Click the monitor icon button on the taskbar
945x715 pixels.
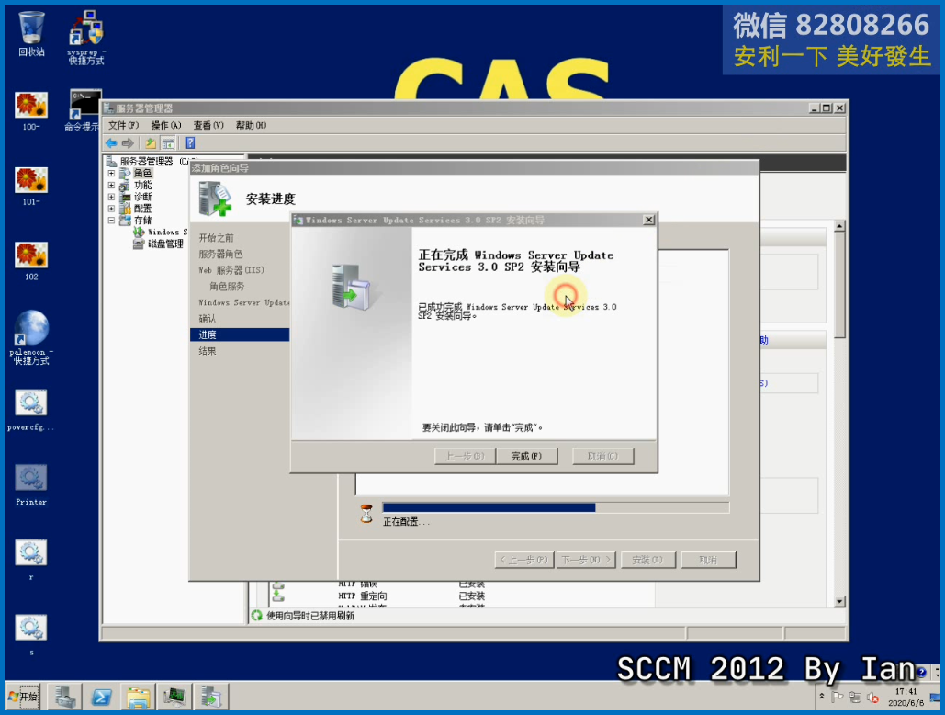click(174, 697)
